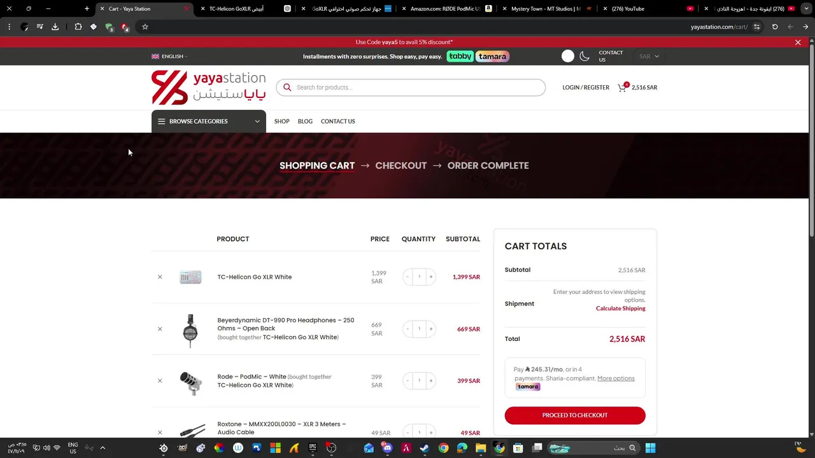815x458 pixels.
Task: Reload the page using the refresh icon
Action: [x=775, y=27]
